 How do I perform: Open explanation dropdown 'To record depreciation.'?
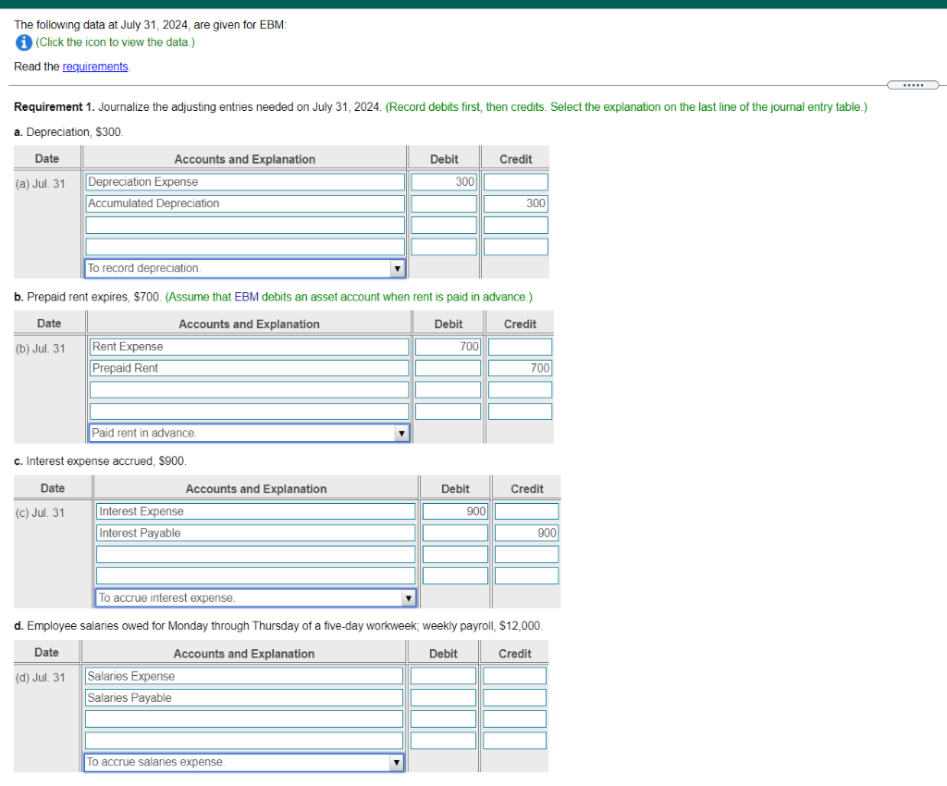[x=245, y=268]
